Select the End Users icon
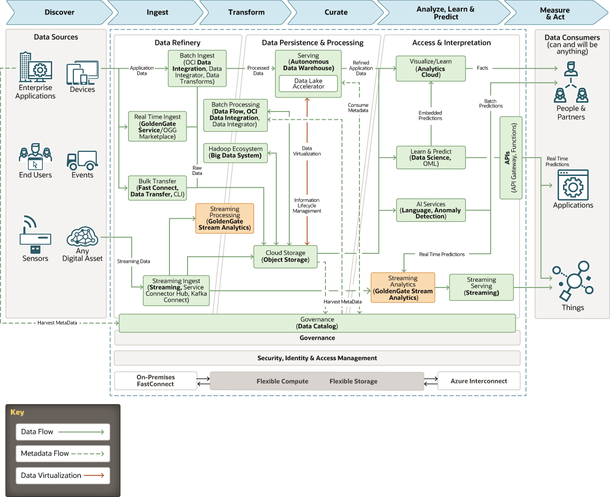610x497 pixels. pos(36,156)
